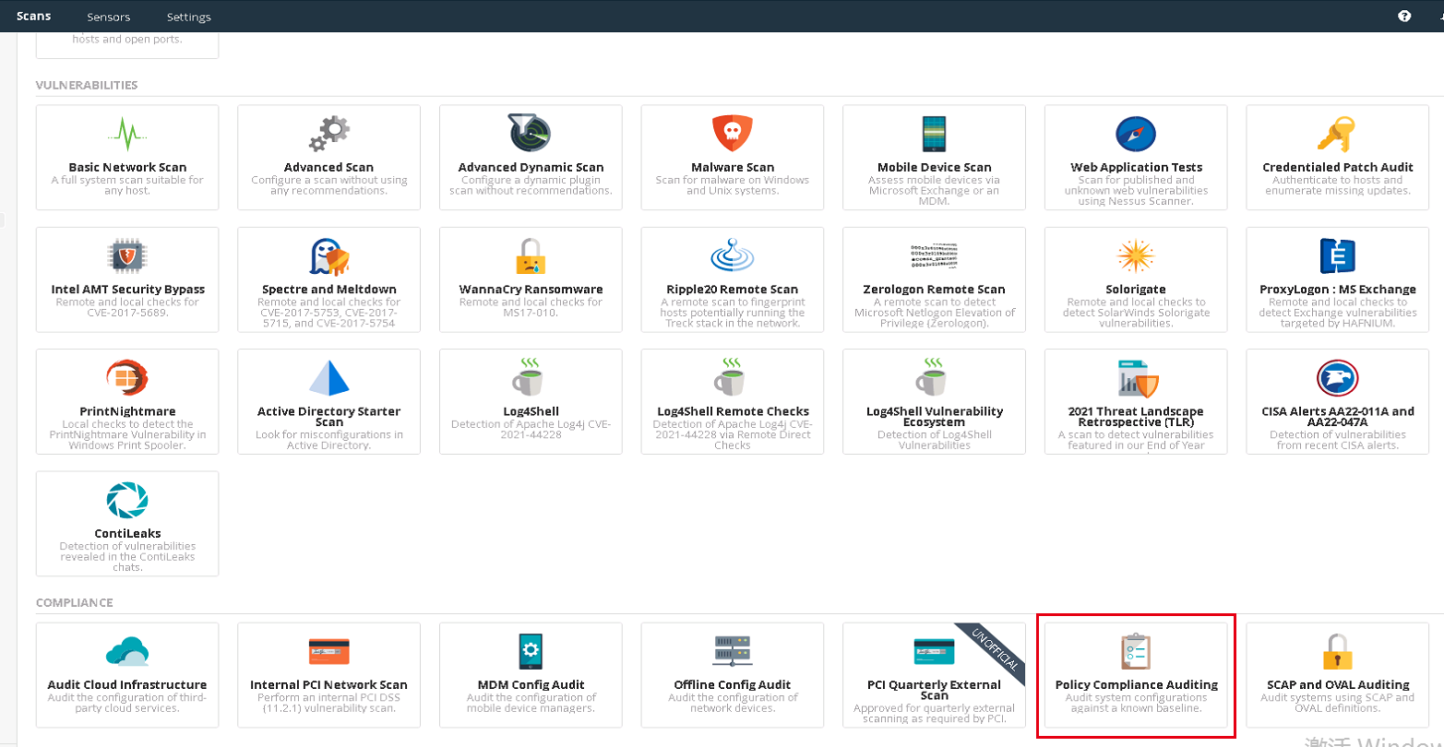Image resolution: width=1444 pixels, height=747 pixels.
Task: Click the Log4Shell 'CVE-2021-44228' description
Action: point(531,429)
